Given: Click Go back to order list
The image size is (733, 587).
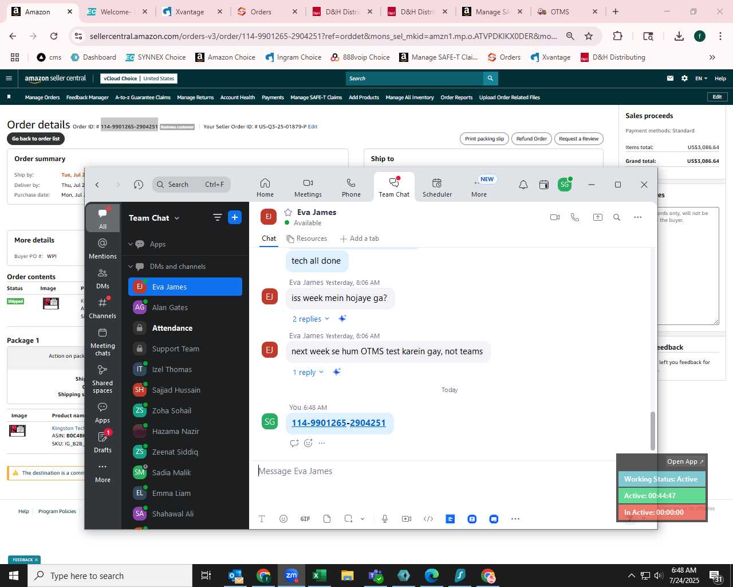Looking at the screenshot, I should tap(36, 139).
